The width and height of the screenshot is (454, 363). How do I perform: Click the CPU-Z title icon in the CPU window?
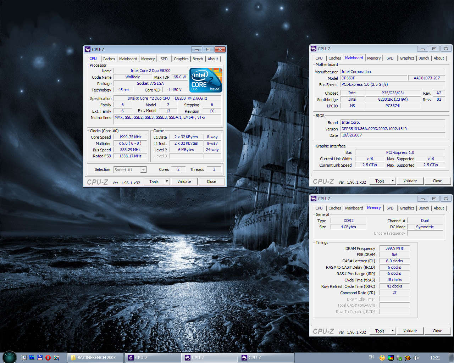tap(88, 49)
